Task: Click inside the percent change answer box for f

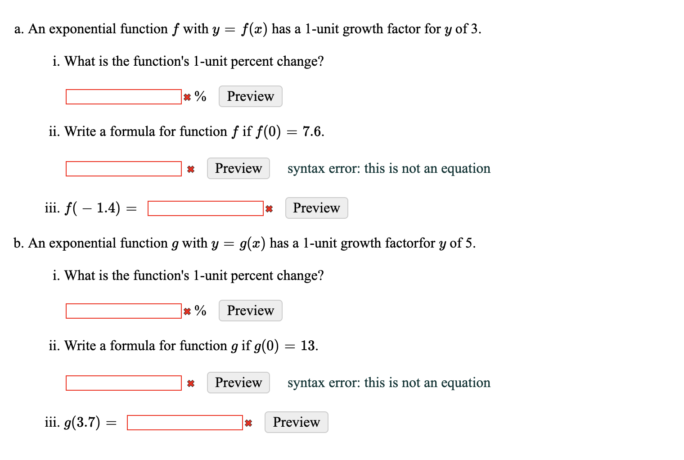Action: coord(123,96)
